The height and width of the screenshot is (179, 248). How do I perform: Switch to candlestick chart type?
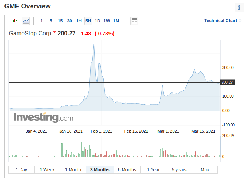pyautogui.click(x=15, y=21)
